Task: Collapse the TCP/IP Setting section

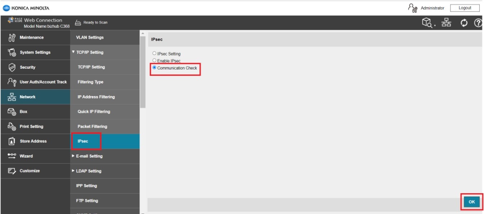Action: click(x=90, y=52)
